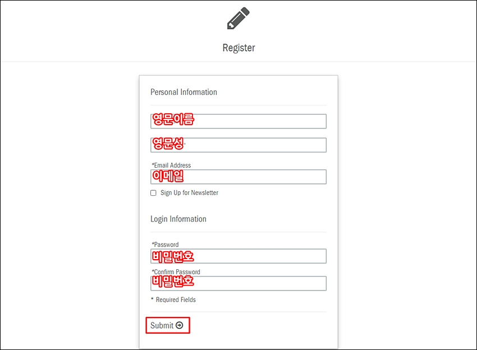Click the red 비밀번호 annotation under Confirm Password
477x350 pixels.
pyautogui.click(x=173, y=281)
